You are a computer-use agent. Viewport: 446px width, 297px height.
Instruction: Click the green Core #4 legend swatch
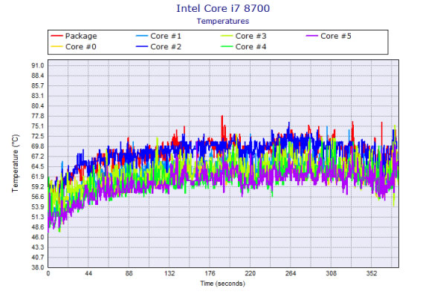tap(227, 47)
